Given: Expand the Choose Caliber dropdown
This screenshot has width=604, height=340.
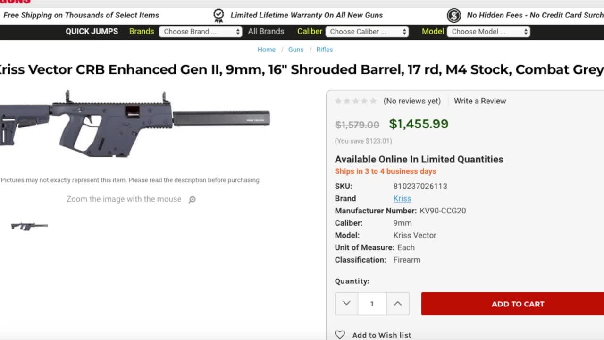Looking at the screenshot, I should click(369, 32).
